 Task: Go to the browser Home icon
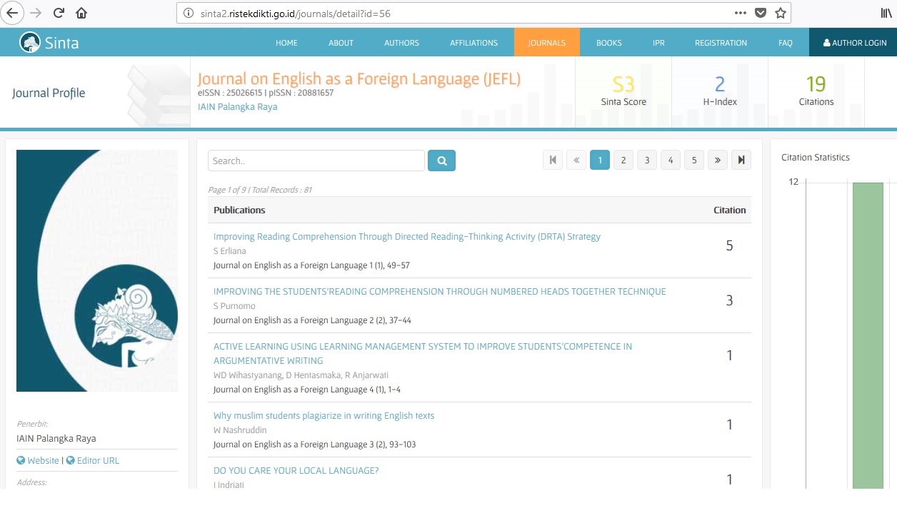click(x=81, y=13)
